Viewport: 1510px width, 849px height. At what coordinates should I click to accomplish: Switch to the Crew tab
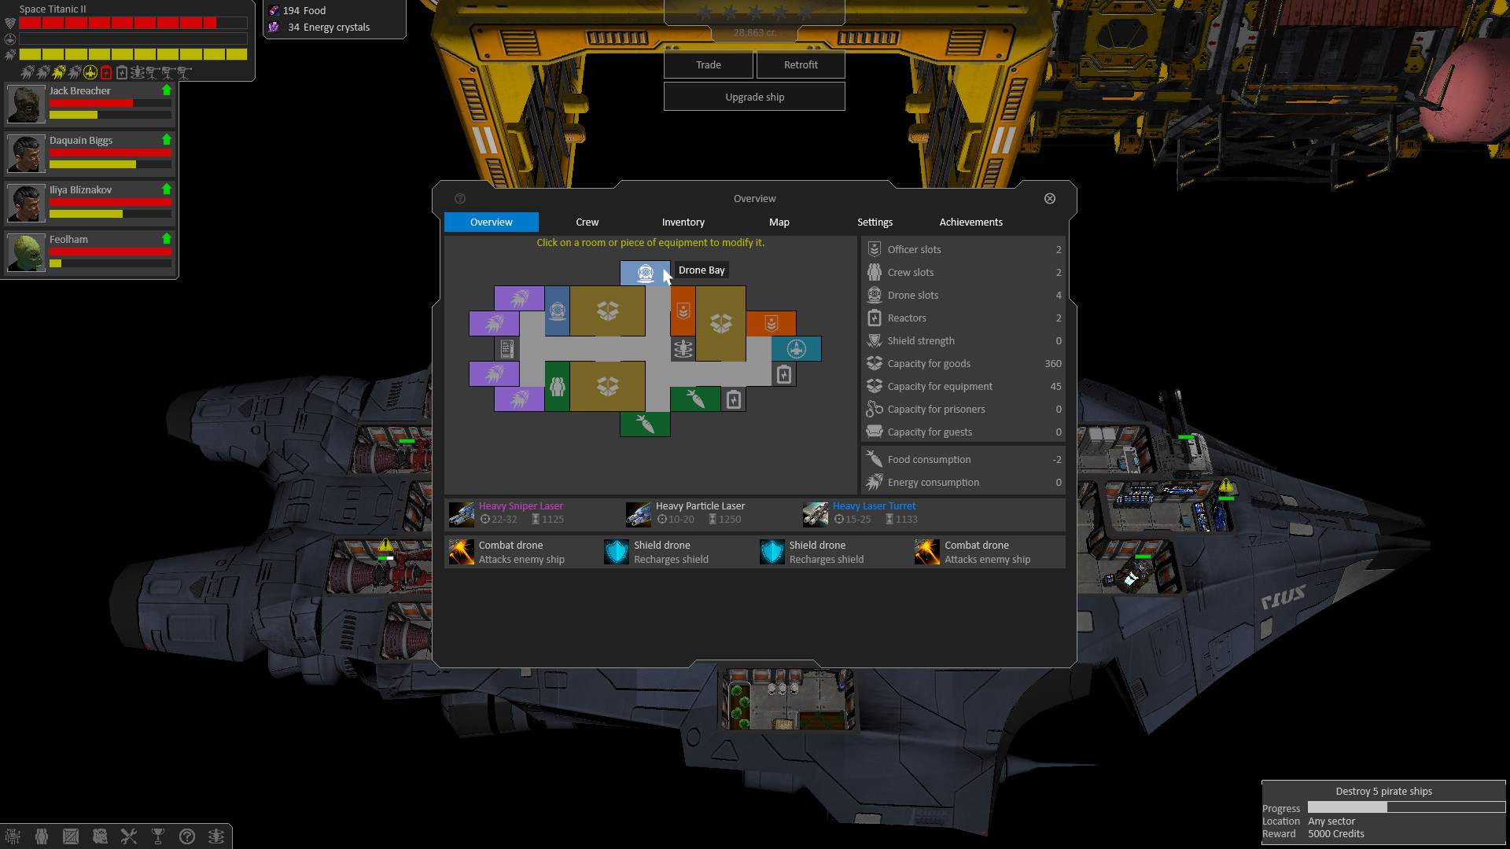(587, 222)
